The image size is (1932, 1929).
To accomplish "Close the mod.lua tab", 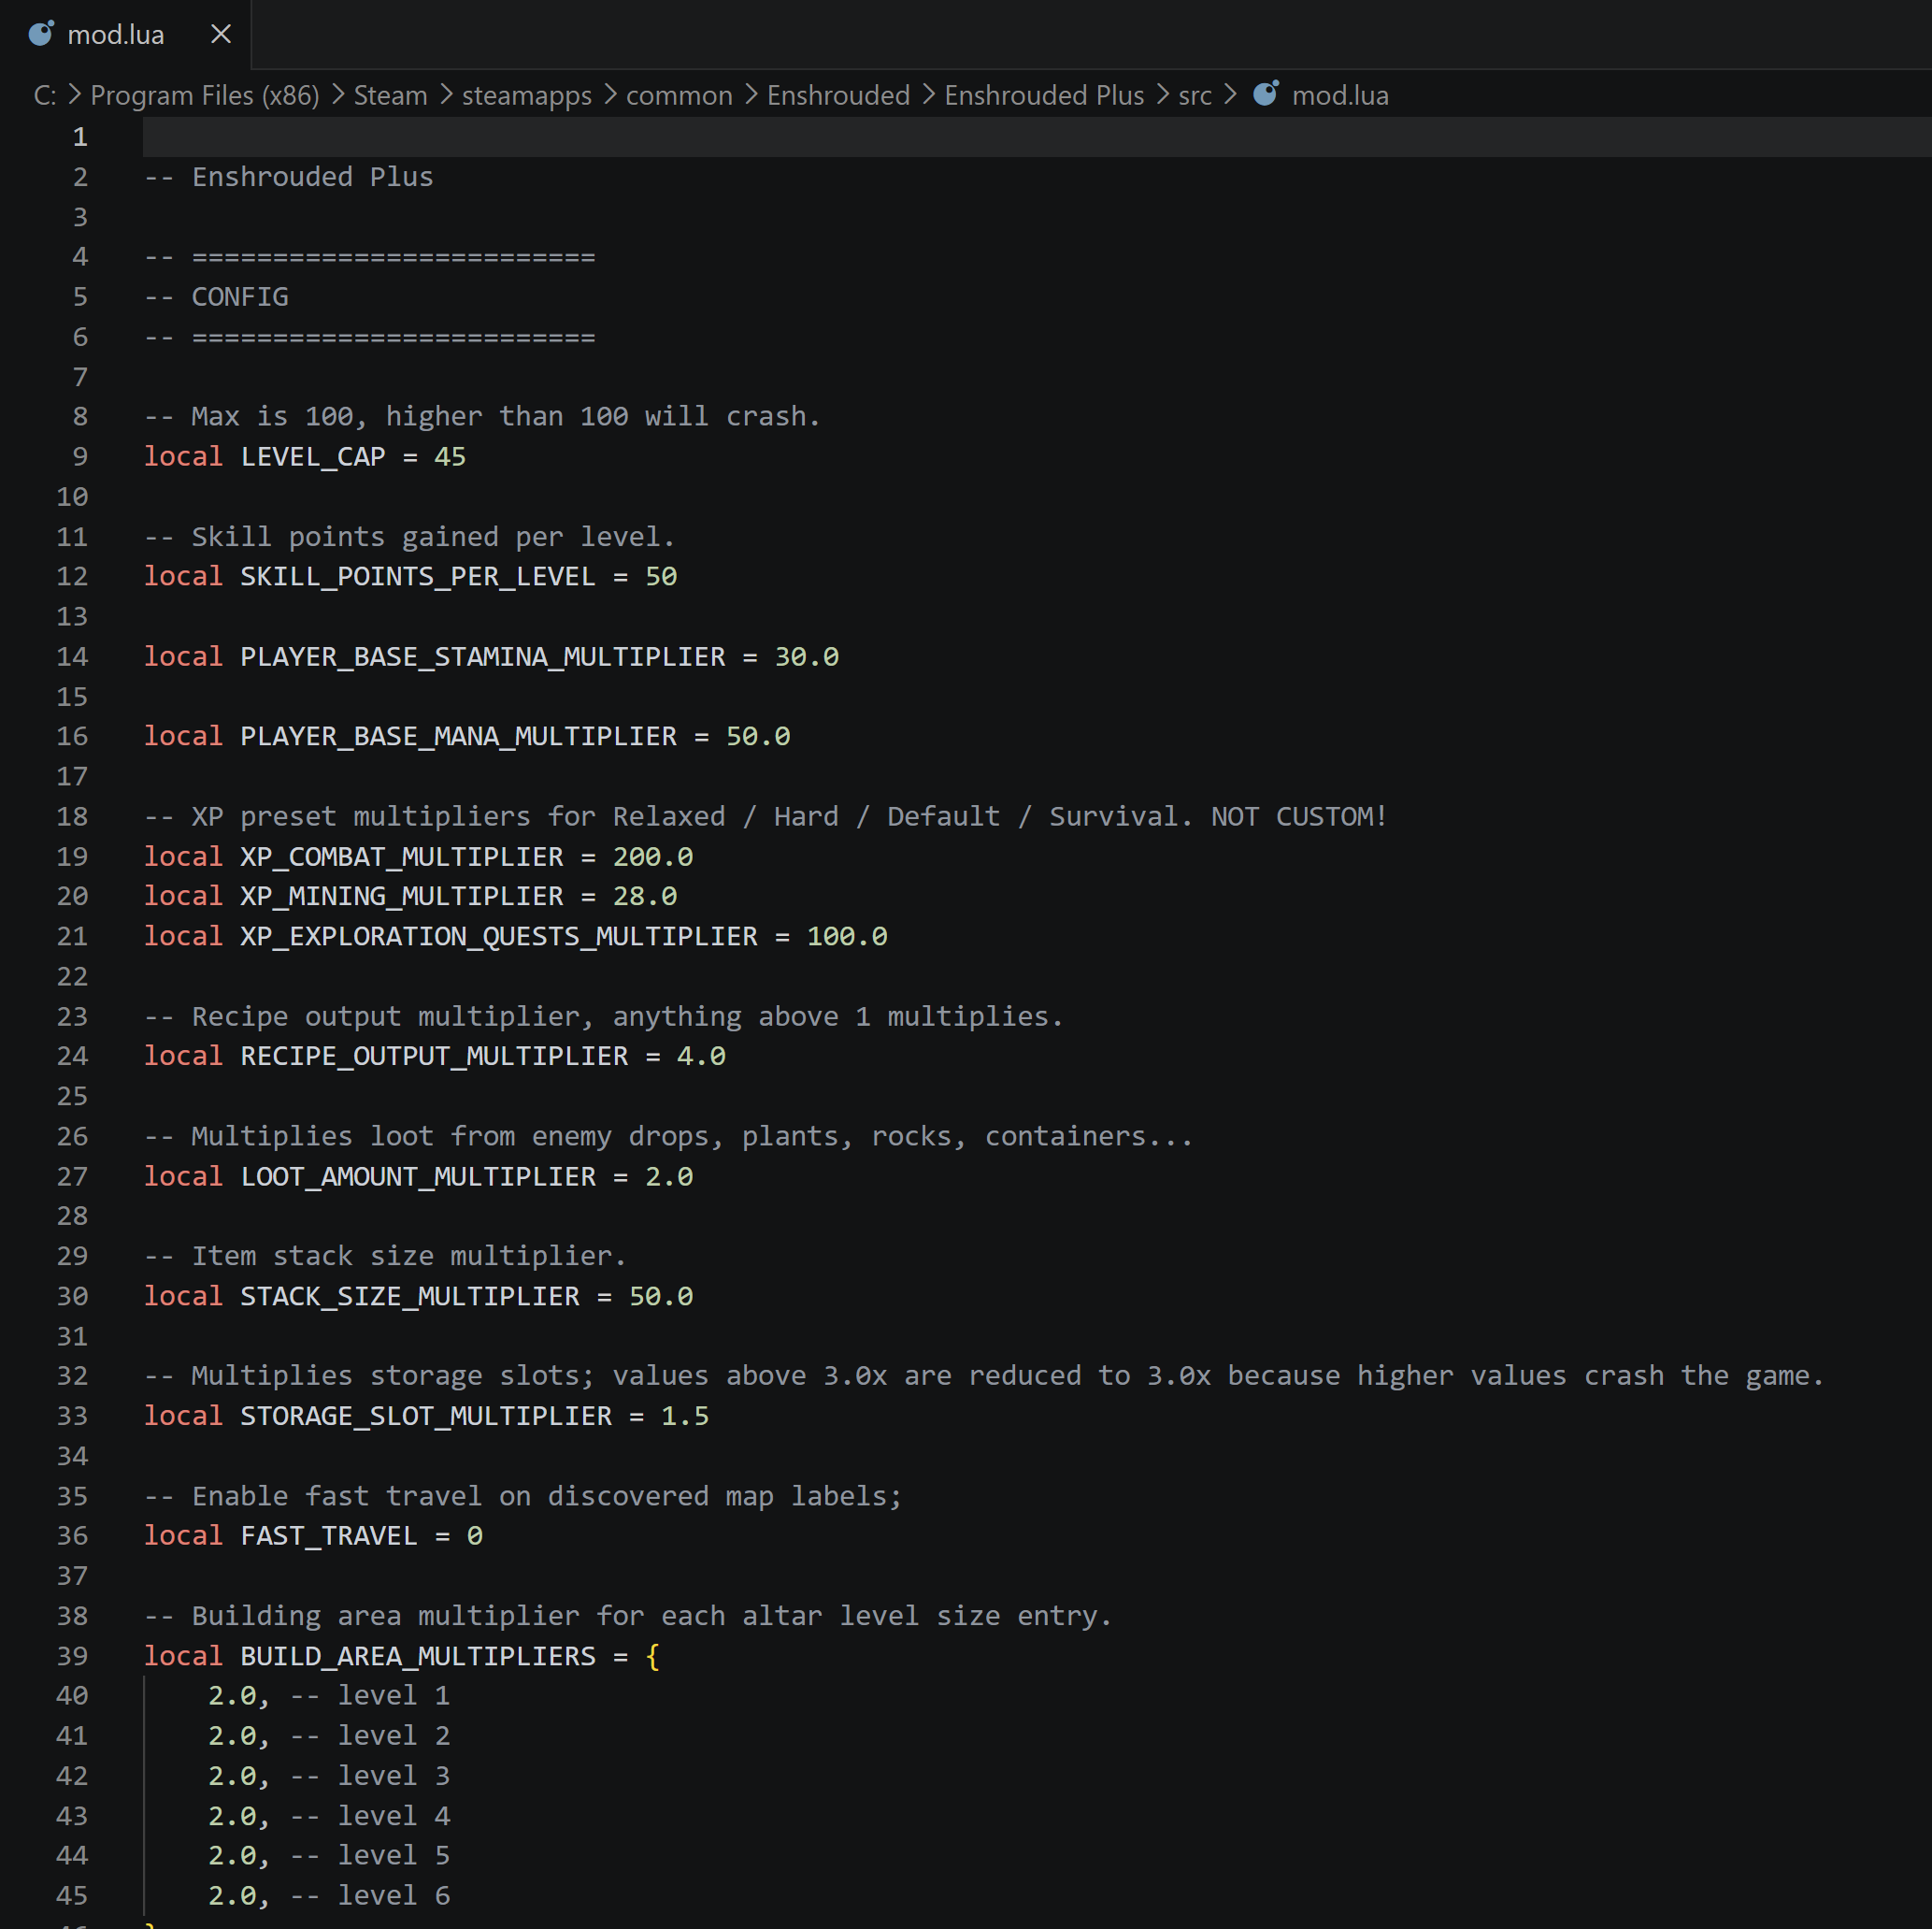I will click(x=221, y=34).
